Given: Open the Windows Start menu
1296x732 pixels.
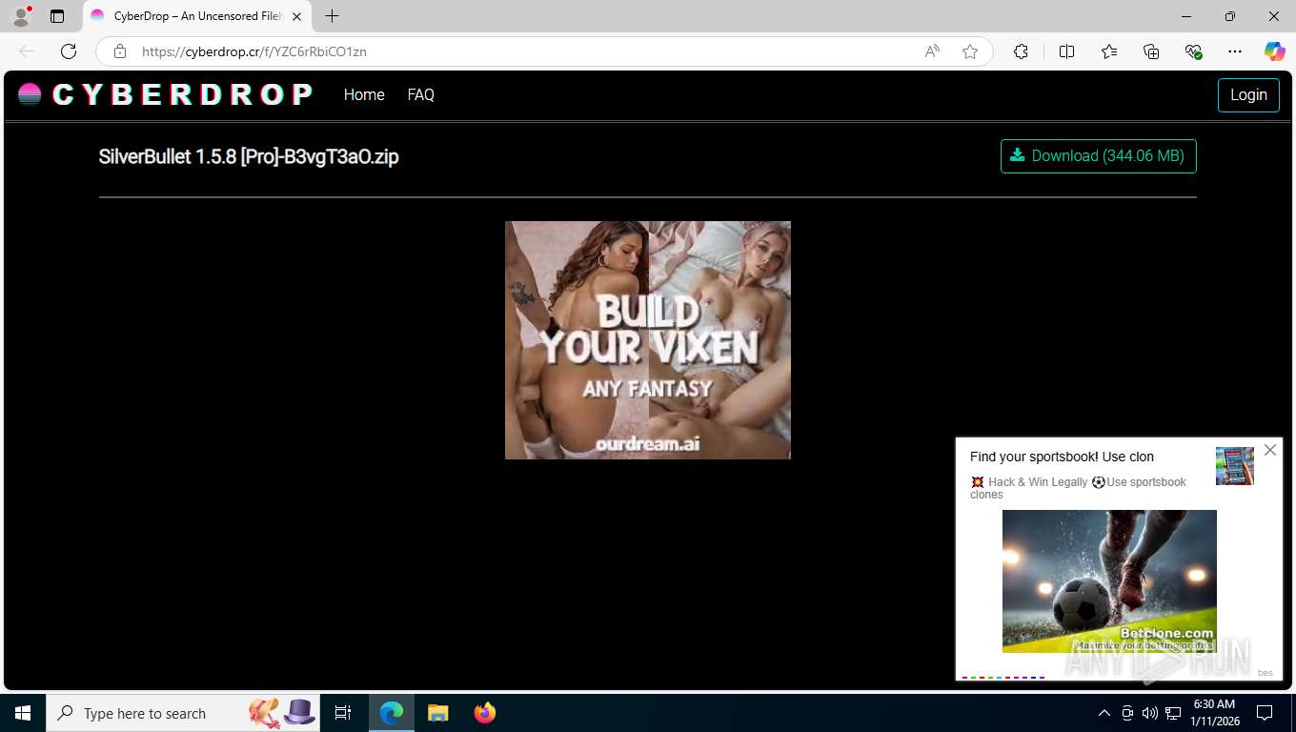Looking at the screenshot, I should (x=23, y=713).
